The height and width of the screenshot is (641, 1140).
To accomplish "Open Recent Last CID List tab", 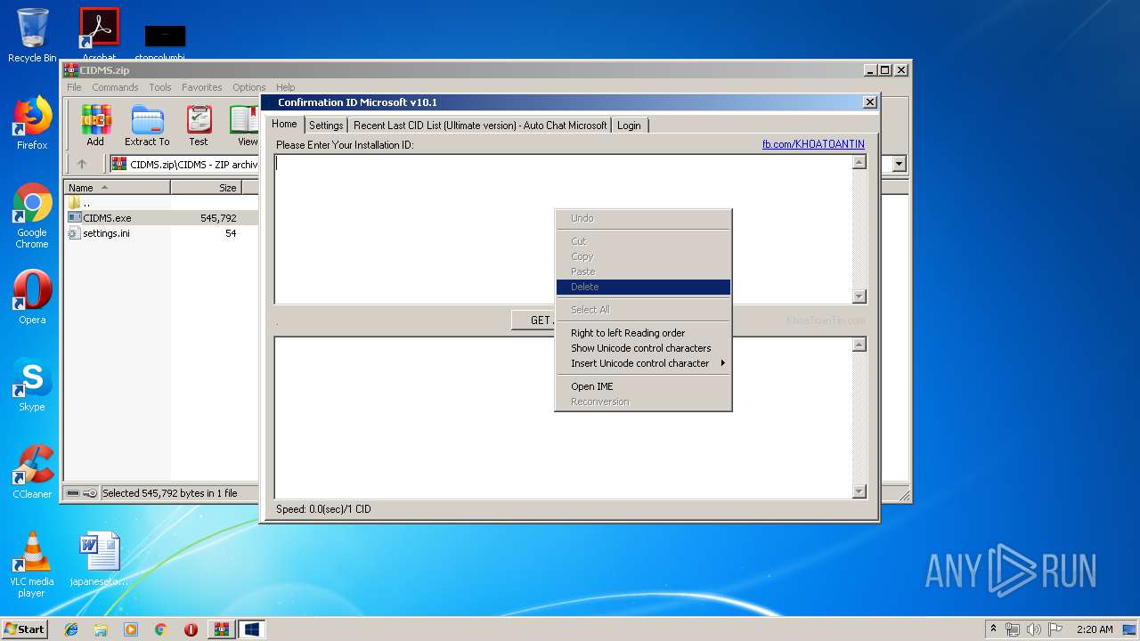I will 480,126.
